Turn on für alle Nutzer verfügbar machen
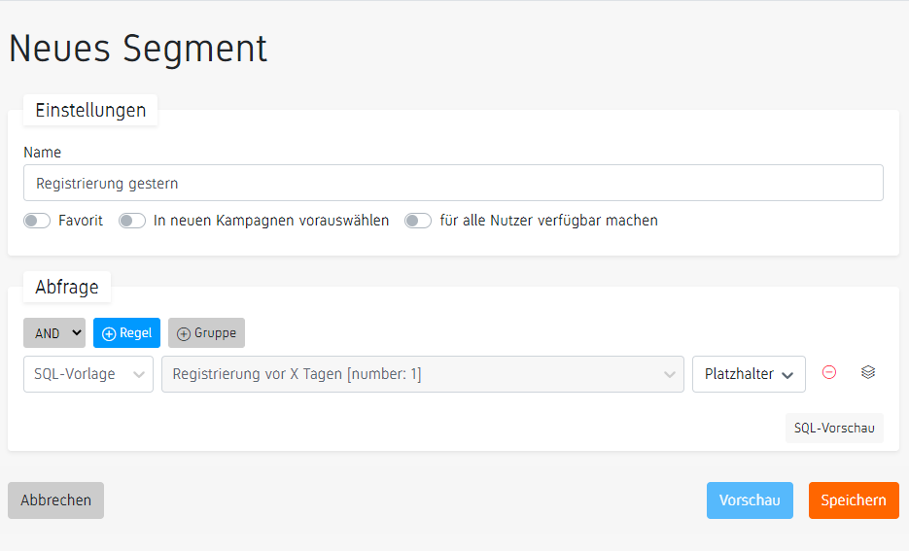The image size is (909, 551). (418, 221)
